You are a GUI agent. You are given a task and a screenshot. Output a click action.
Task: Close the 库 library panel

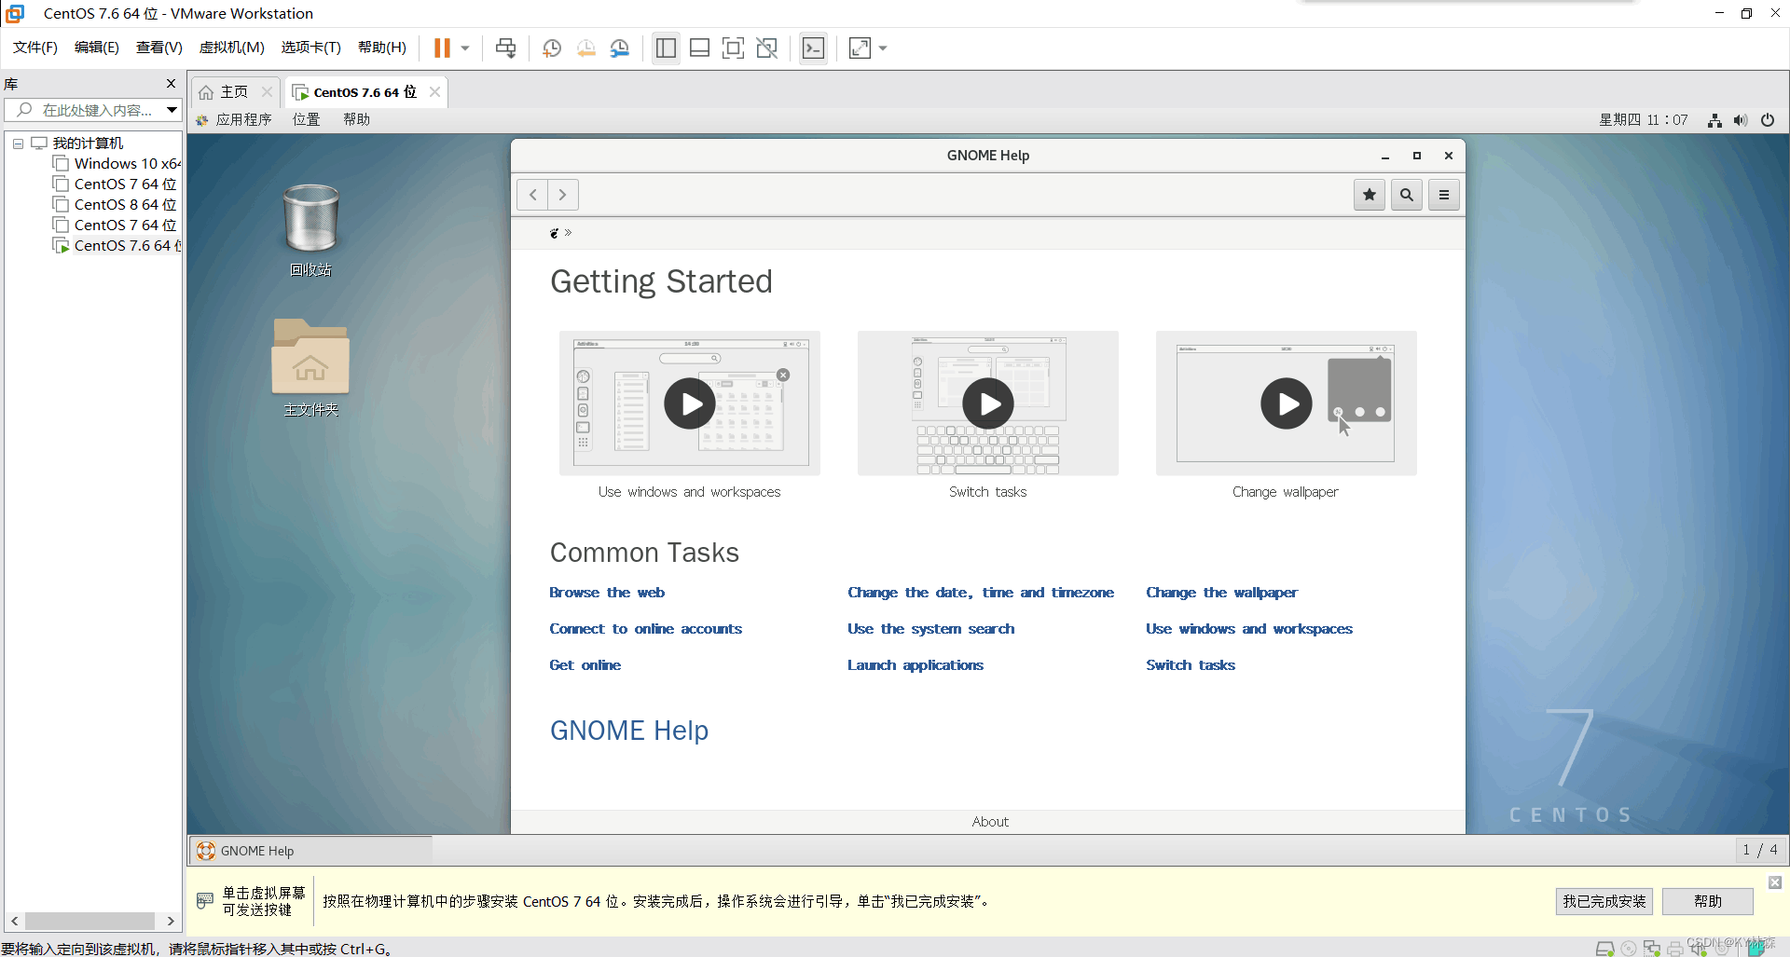coord(171,83)
